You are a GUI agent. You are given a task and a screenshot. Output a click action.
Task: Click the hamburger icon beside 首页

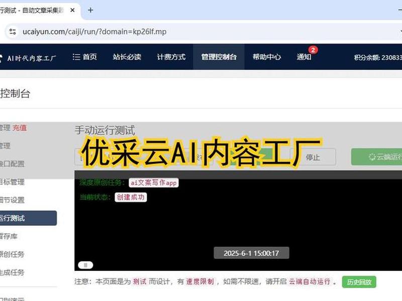(76, 57)
